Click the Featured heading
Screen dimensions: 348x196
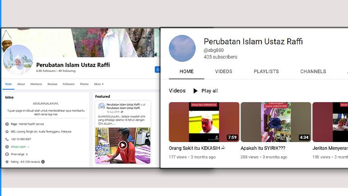[x=103, y=96]
